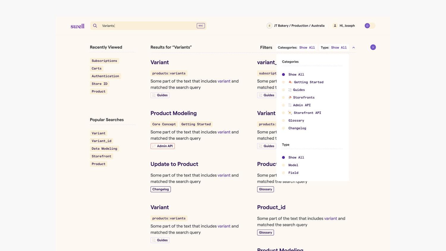446x251 pixels.
Task: Select Data Modeling popular search
Action: pyautogui.click(x=104, y=148)
